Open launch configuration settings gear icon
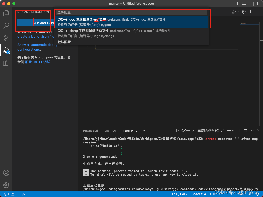Viewport: 263px width, 197px height. click(x=243, y=12)
